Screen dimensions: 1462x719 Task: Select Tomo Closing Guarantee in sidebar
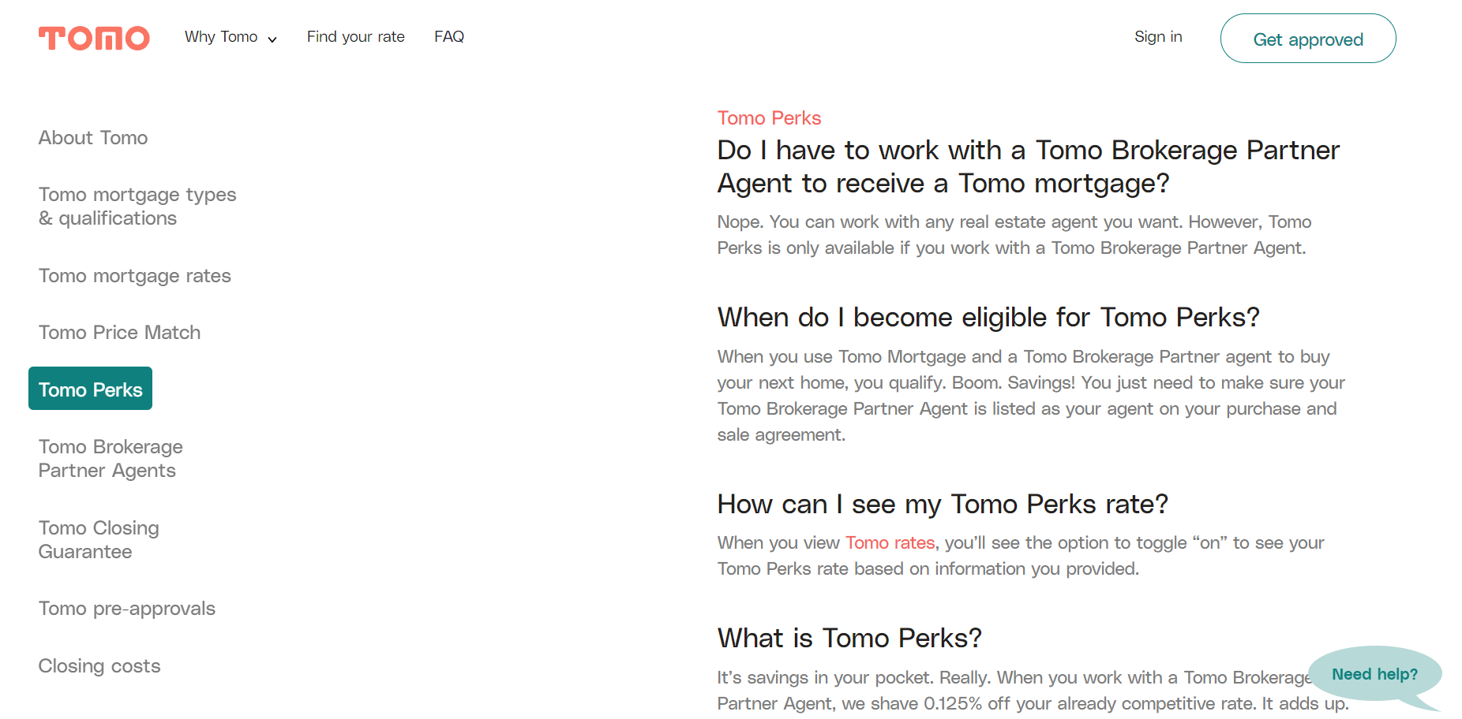[99, 540]
